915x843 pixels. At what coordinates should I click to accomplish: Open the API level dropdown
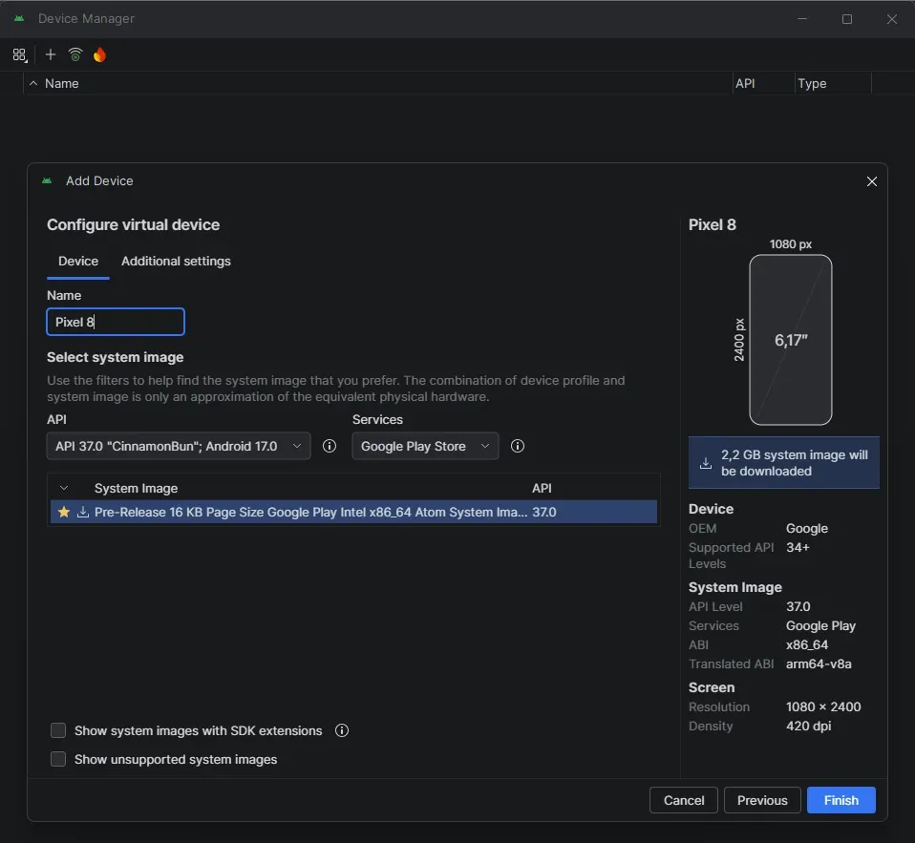(179, 446)
